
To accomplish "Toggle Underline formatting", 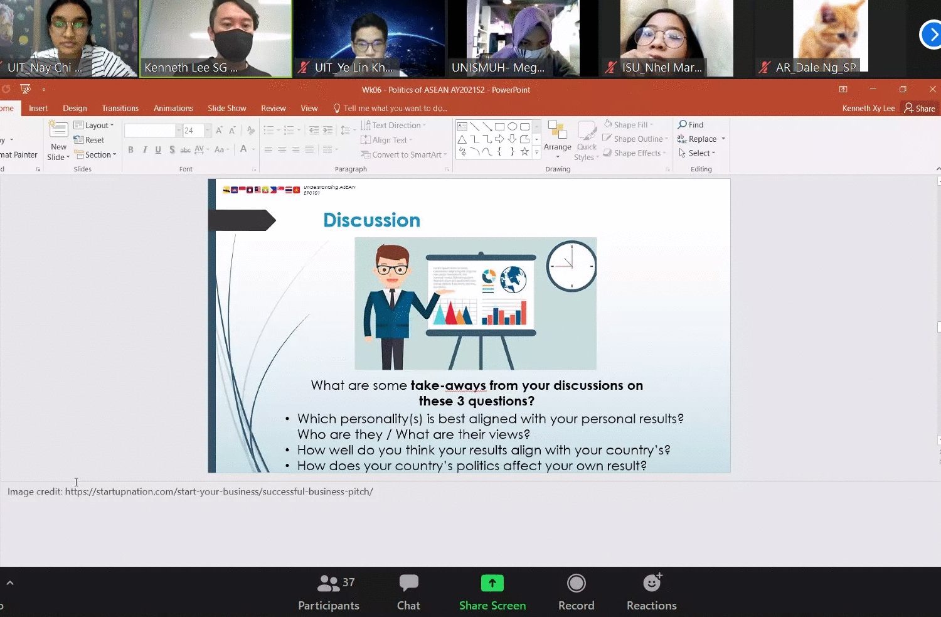I will (x=158, y=149).
